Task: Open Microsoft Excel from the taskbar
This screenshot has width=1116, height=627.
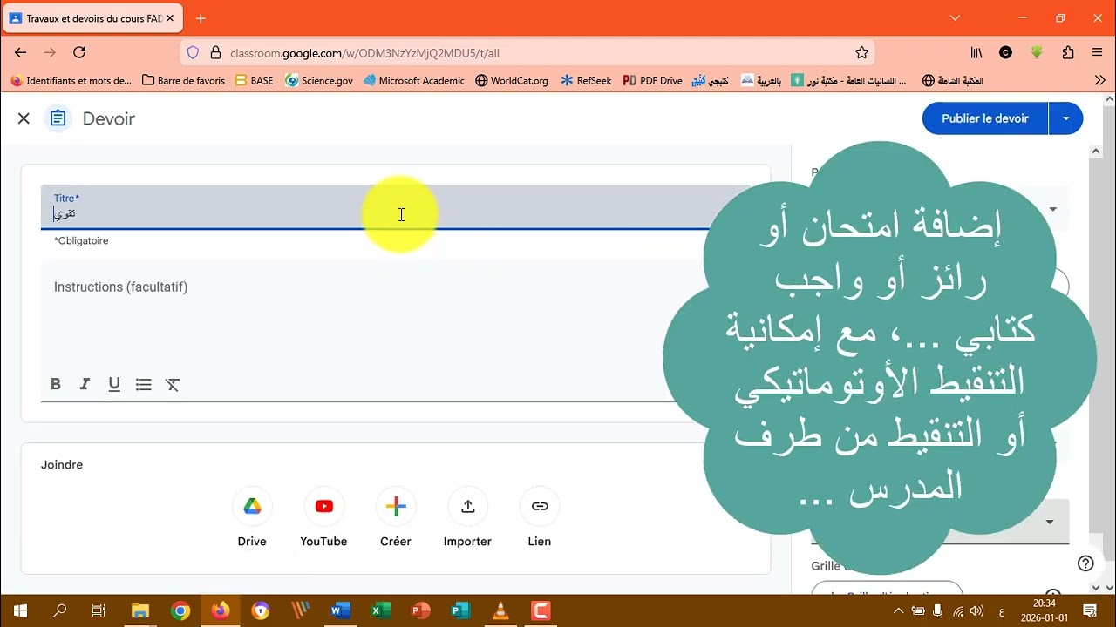Action: [380, 610]
